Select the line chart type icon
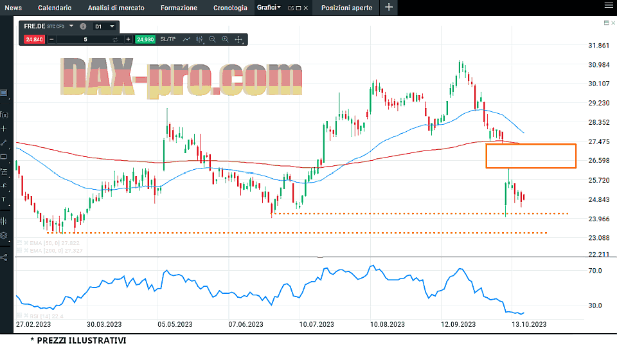The width and height of the screenshot is (617, 346). click(186, 39)
